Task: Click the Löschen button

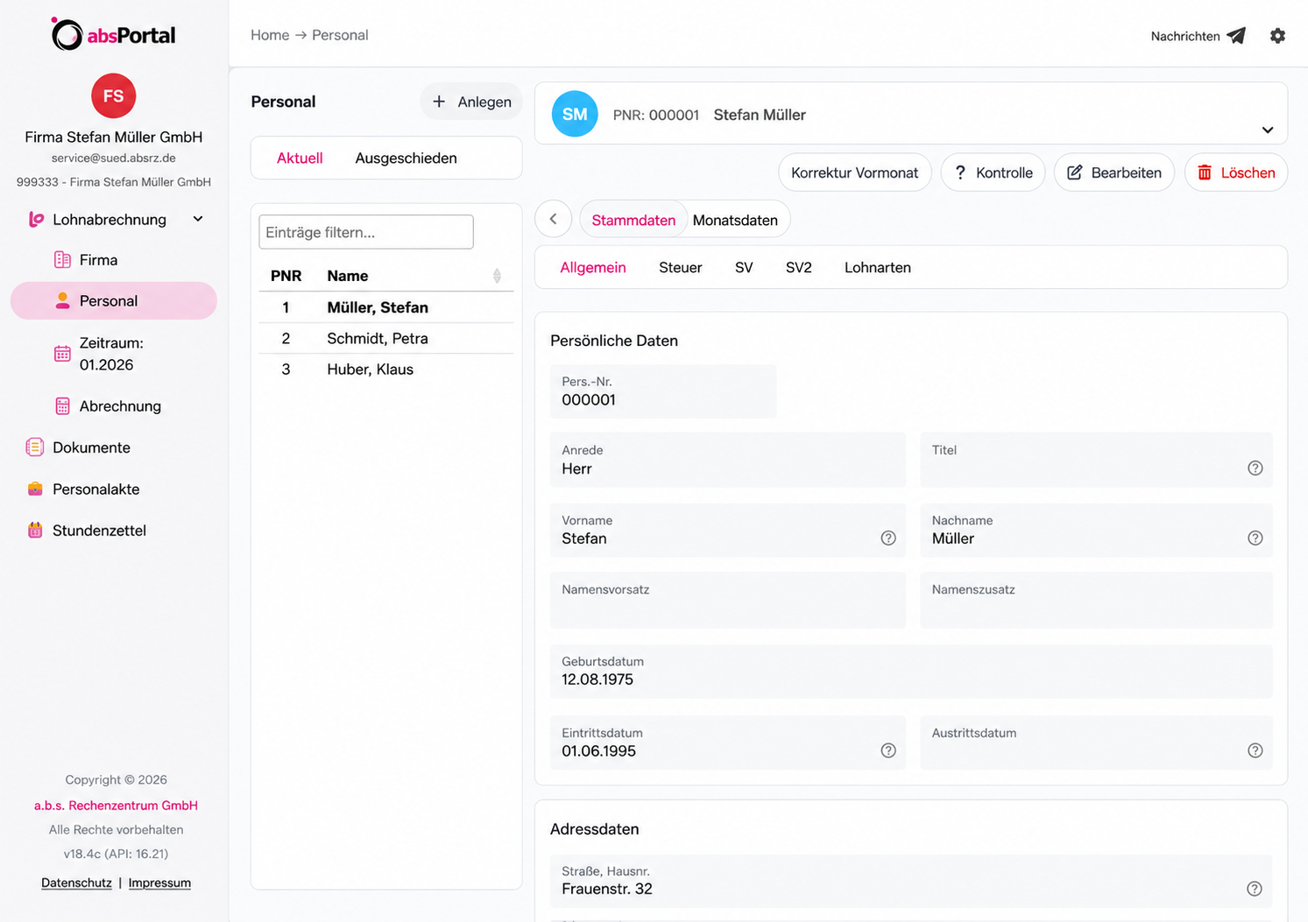Action: 1236,172
